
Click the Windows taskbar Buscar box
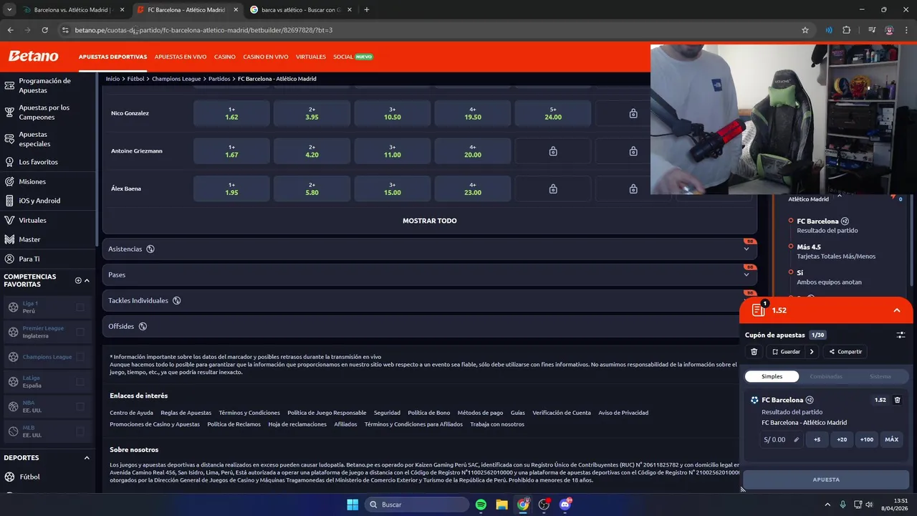418,505
